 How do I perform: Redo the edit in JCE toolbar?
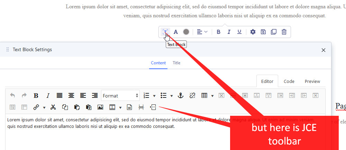[24, 95]
